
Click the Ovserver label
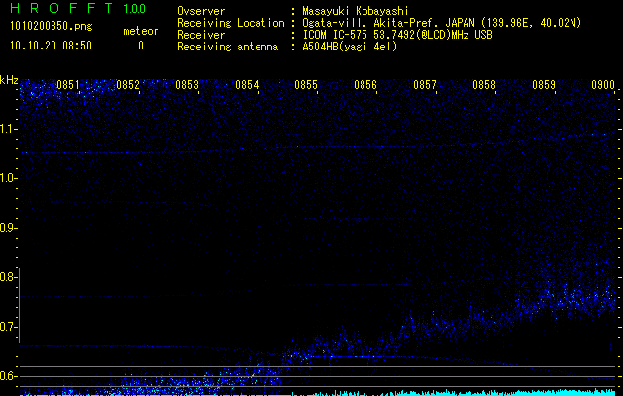(x=201, y=11)
